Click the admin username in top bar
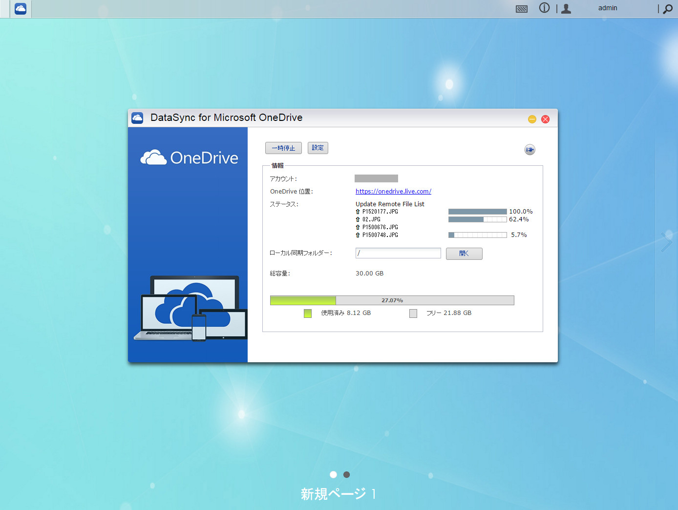The width and height of the screenshot is (678, 510). coord(608,8)
